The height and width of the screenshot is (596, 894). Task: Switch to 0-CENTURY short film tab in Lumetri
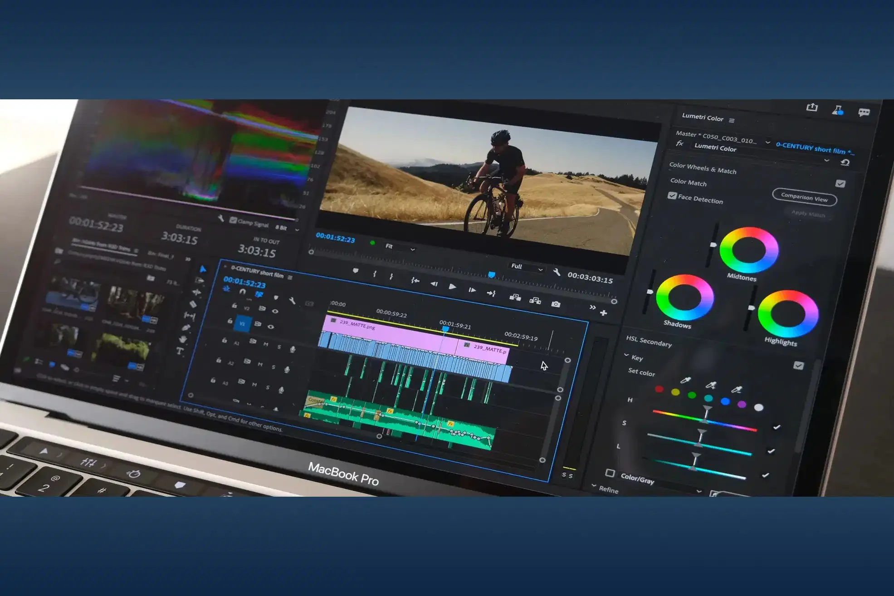(x=815, y=148)
